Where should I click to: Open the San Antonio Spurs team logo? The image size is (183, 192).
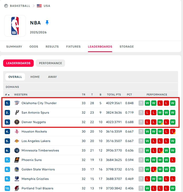(x=17, y=113)
